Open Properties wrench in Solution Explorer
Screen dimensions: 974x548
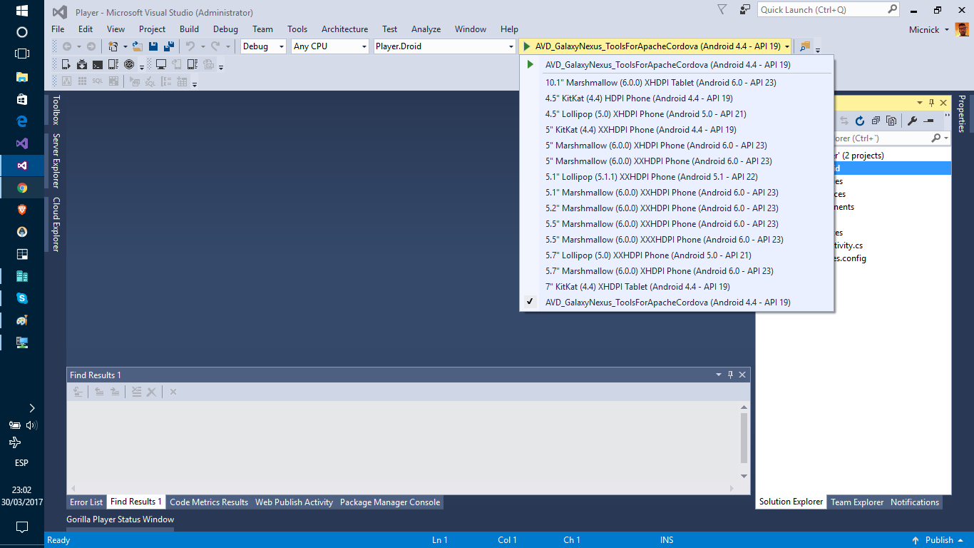(912, 121)
